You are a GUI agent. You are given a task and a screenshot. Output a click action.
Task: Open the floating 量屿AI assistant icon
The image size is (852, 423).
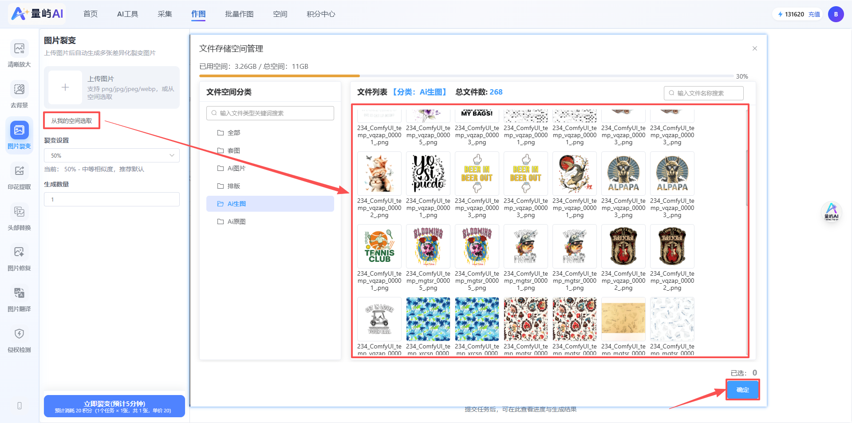point(831,212)
